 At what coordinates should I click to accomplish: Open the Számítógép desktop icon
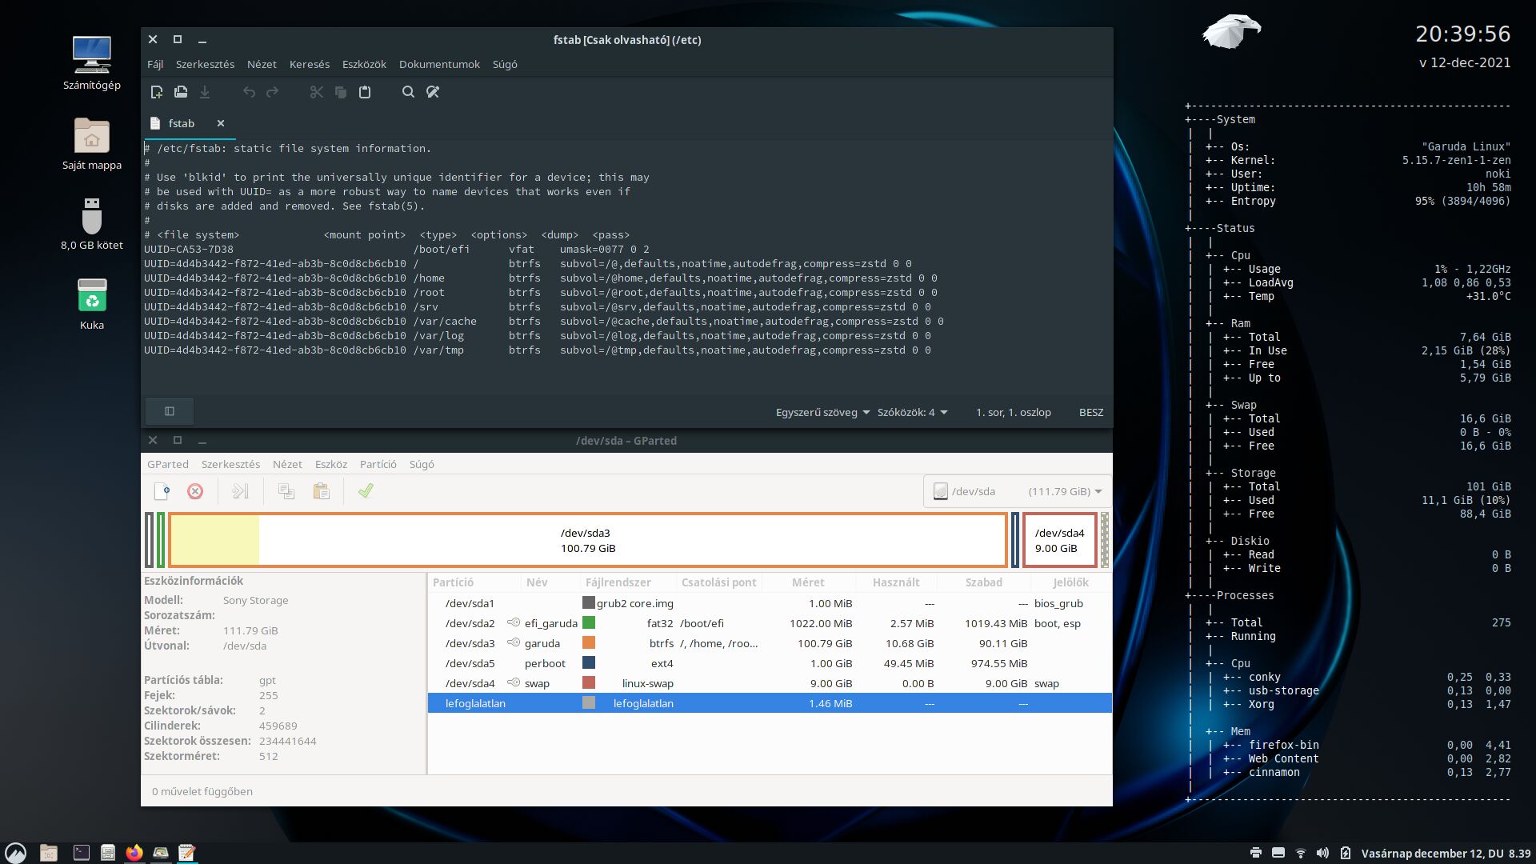[x=92, y=63]
